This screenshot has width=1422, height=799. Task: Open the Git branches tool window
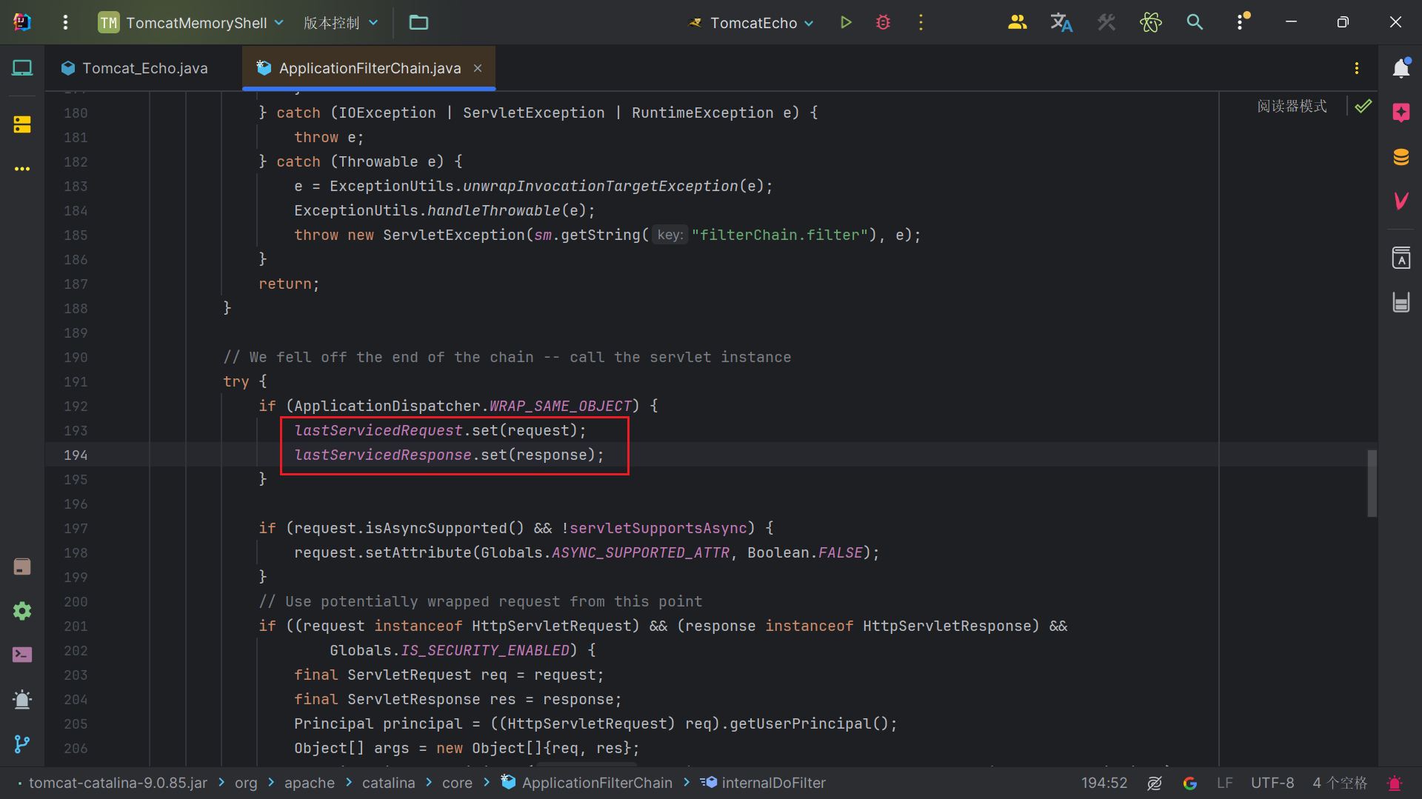(22, 743)
